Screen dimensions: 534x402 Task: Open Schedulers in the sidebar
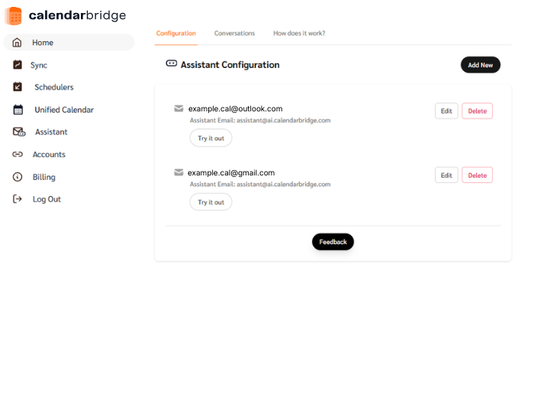[54, 87]
